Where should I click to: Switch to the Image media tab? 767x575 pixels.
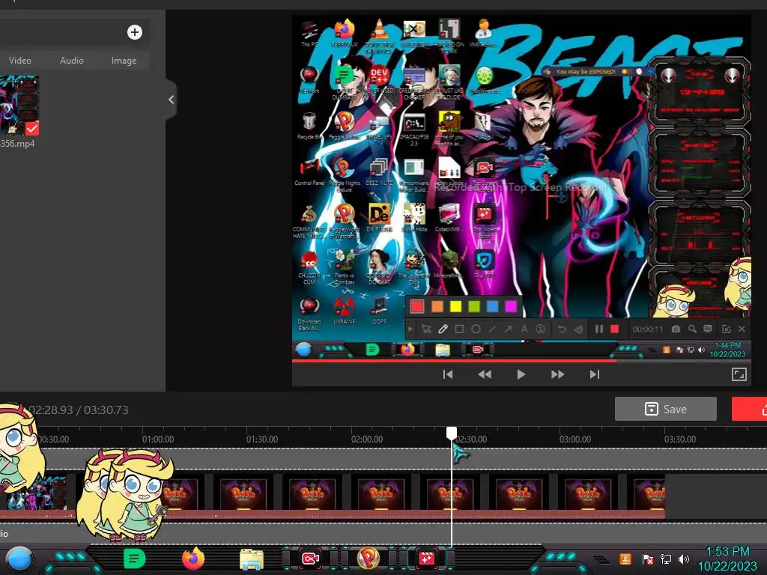pos(124,61)
